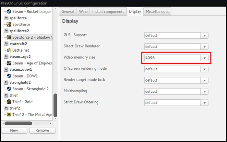Viewport: 227px width, 142px height.
Task: Click the Spellforce 2 Shadow Wars icon
Action: pyautogui.click(x=9, y=37)
